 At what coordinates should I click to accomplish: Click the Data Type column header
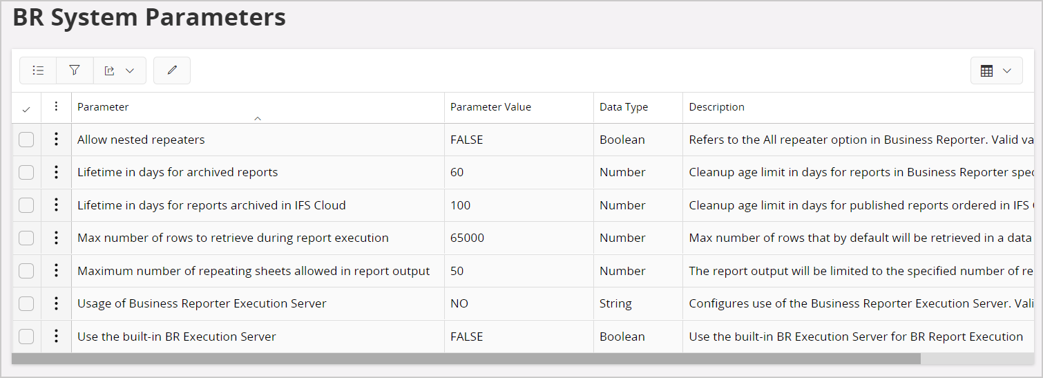point(623,107)
